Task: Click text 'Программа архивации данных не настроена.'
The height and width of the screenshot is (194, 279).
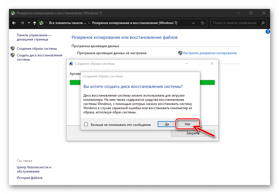Action: click(x=112, y=53)
